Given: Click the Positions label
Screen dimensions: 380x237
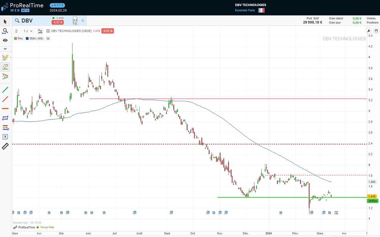Looking at the screenshot, I should click(373, 23).
